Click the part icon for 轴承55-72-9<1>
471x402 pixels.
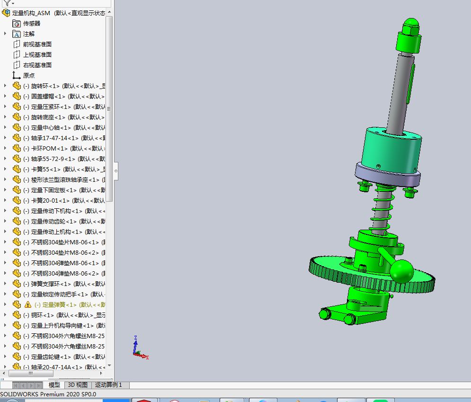click(17, 159)
